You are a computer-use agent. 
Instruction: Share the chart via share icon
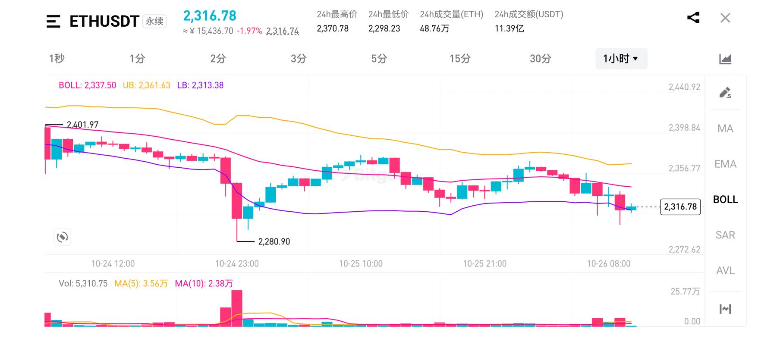[x=693, y=18]
